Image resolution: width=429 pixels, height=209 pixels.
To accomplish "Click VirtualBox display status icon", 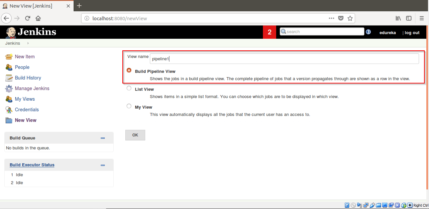I will tap(385, 205).
